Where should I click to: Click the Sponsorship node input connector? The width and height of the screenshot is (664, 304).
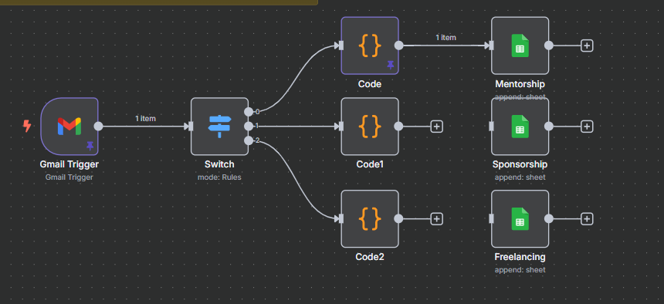tap(491, 127)
